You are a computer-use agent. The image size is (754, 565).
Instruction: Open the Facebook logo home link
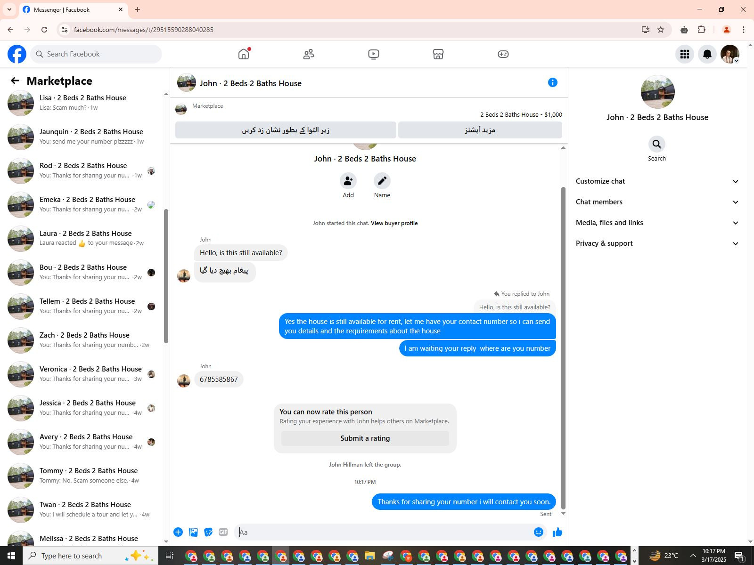pyautogui.click(x=17, y=54)
